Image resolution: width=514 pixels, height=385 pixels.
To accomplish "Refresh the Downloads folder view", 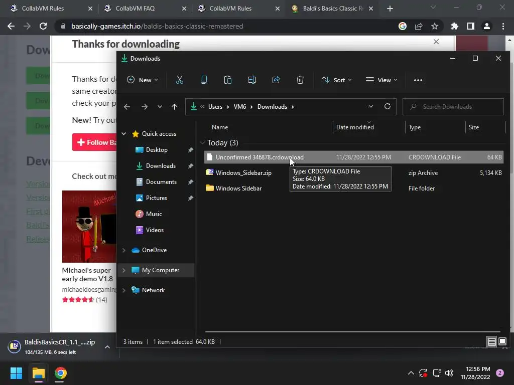I will coord(388,106).
